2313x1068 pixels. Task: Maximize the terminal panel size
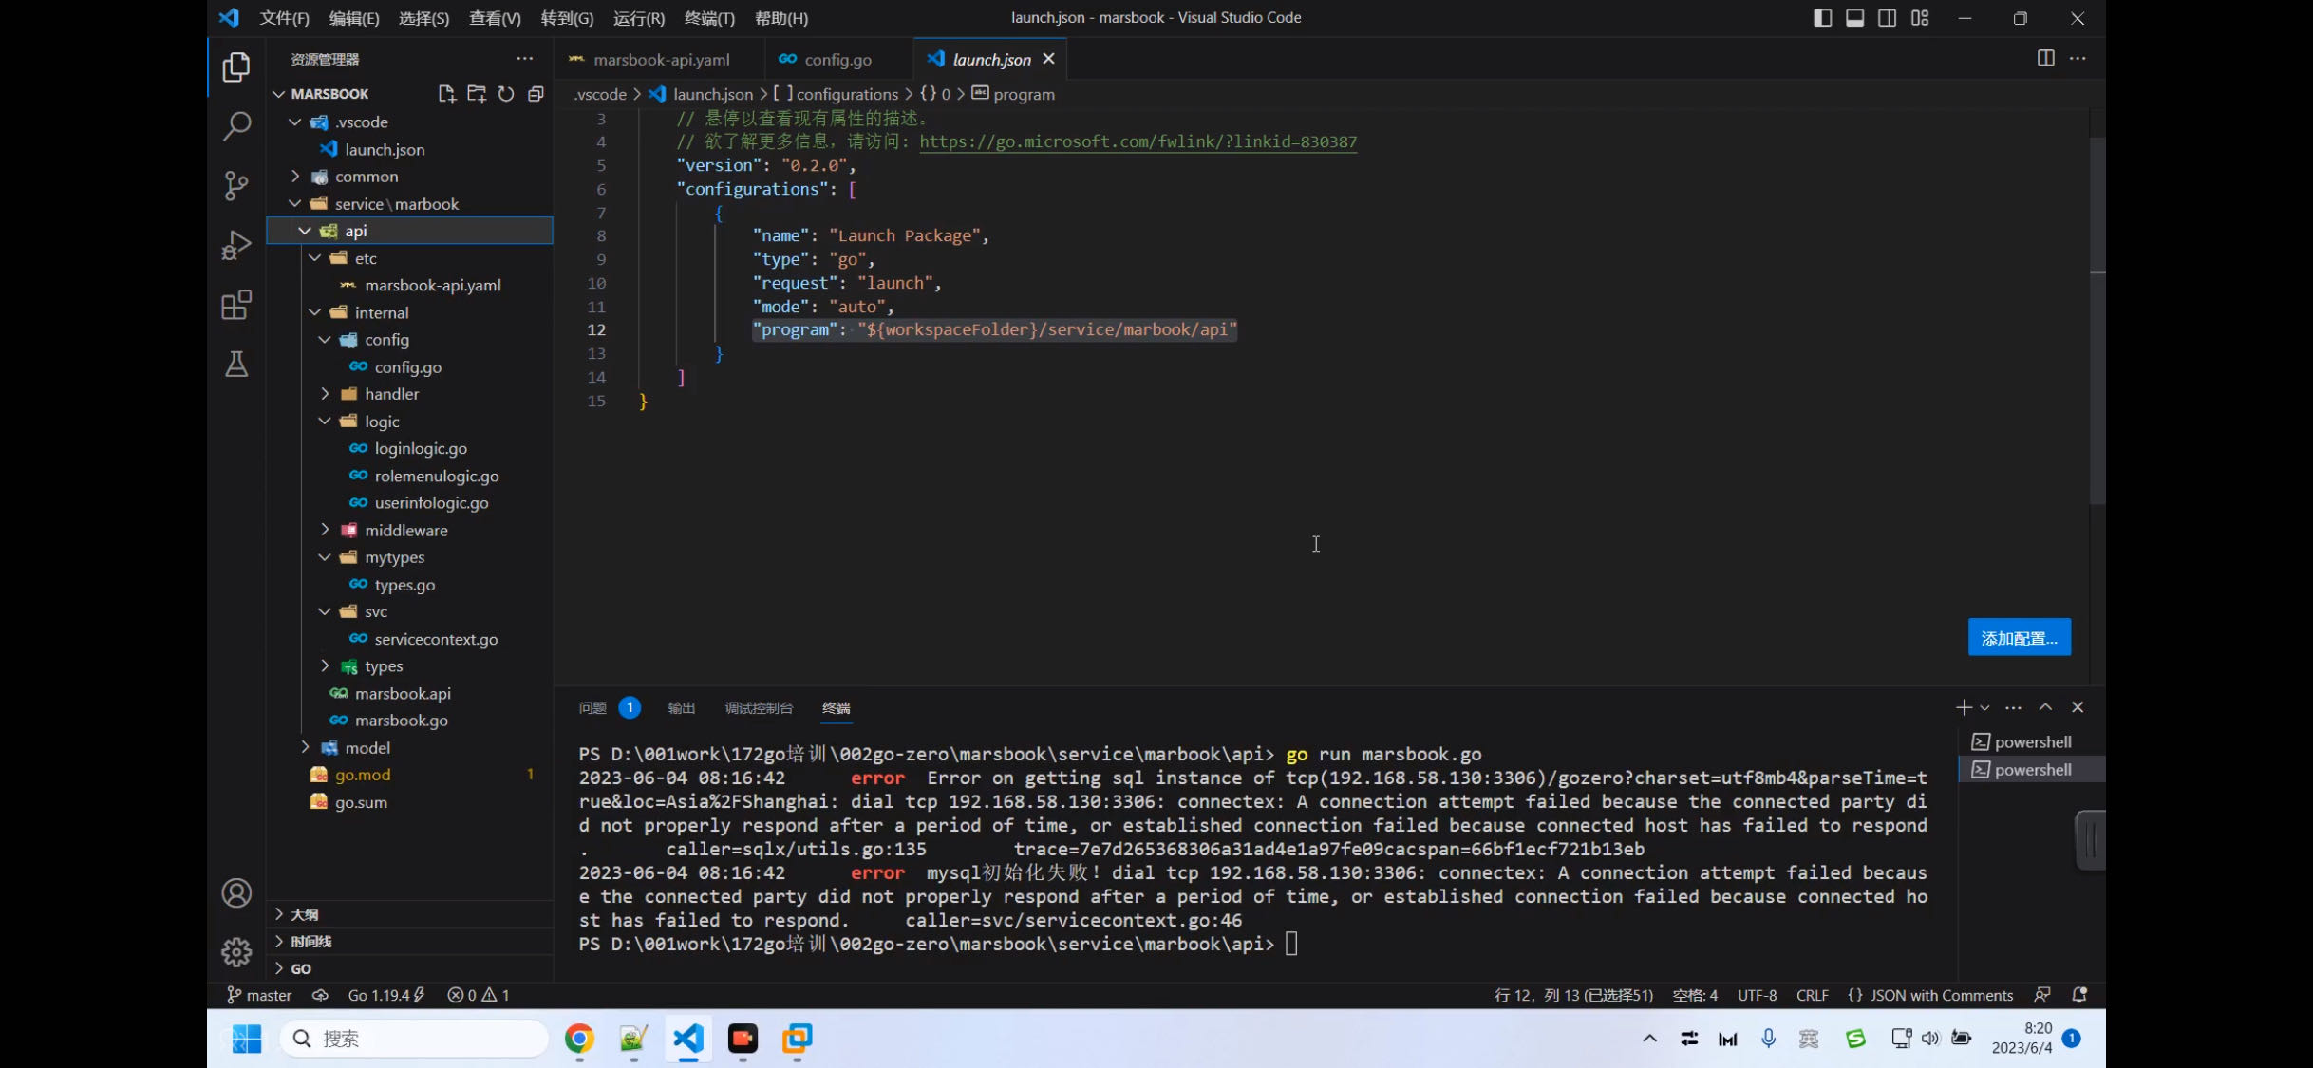pos(2045,707)
